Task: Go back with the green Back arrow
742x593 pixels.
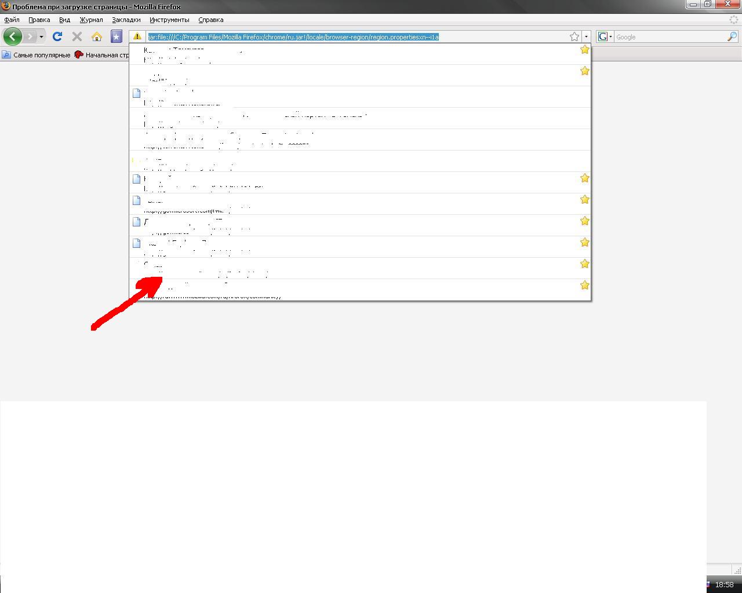Action: tap(13, 36)
